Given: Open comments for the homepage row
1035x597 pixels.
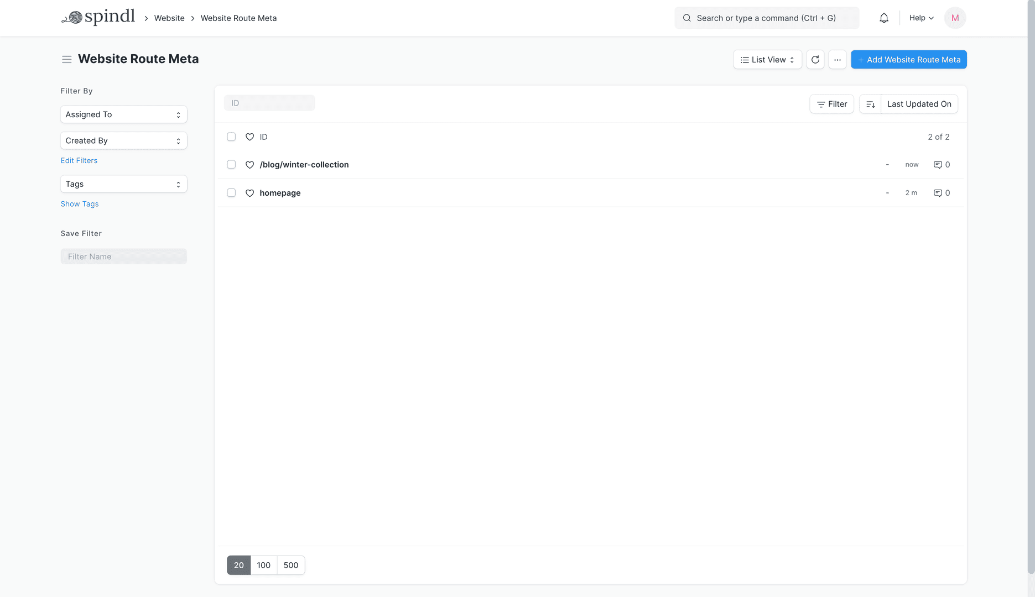Looking at the screenshot, I should point(941,193).
